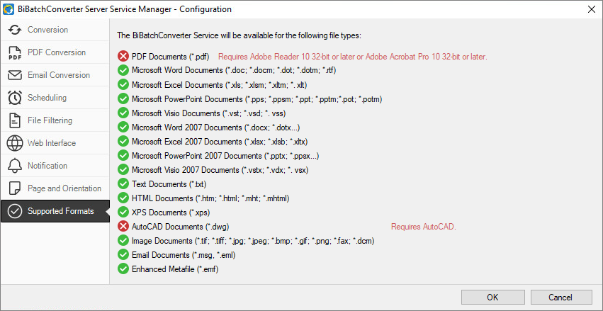Click the green check beside Image Documents
The width and height of the screenshot is (603, 311).
(x=123, y=241)
